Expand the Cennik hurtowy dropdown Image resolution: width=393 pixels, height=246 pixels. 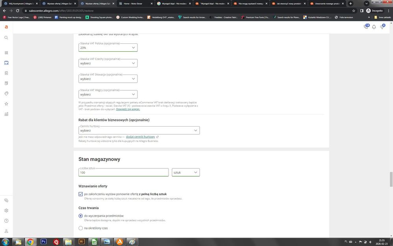click(139, 130)
